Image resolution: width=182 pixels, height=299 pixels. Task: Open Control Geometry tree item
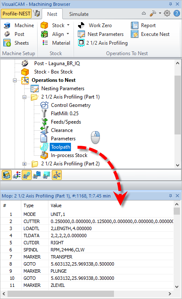click(71, 105)
